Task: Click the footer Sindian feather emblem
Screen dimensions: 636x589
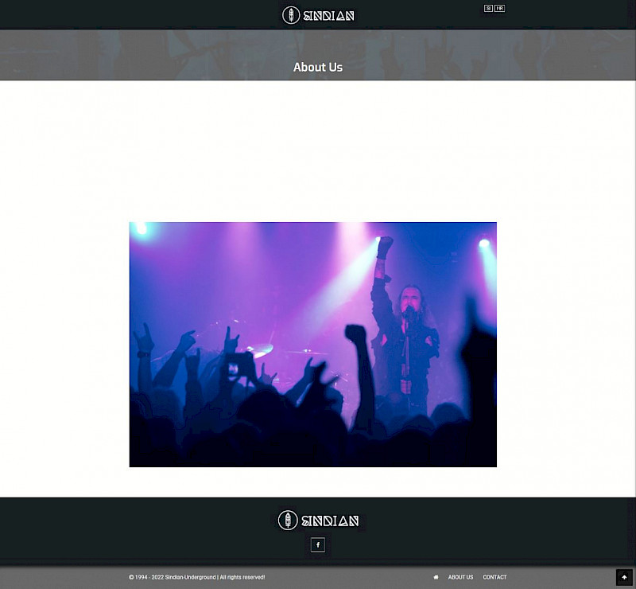Action: click(288, 521)
